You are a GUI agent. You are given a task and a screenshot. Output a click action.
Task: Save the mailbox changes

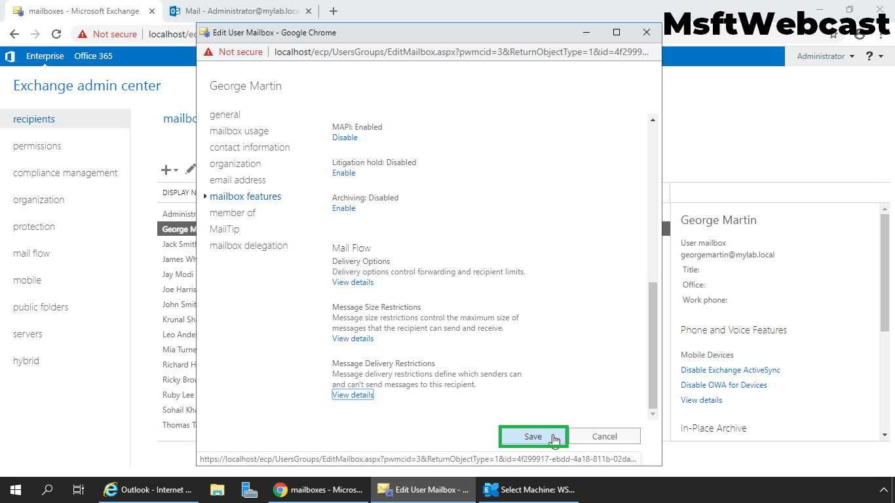click(533, 436)
